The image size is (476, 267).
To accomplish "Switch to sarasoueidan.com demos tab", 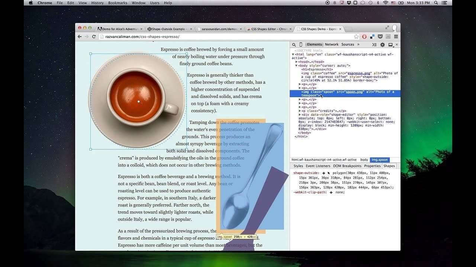I will [219, 29].
